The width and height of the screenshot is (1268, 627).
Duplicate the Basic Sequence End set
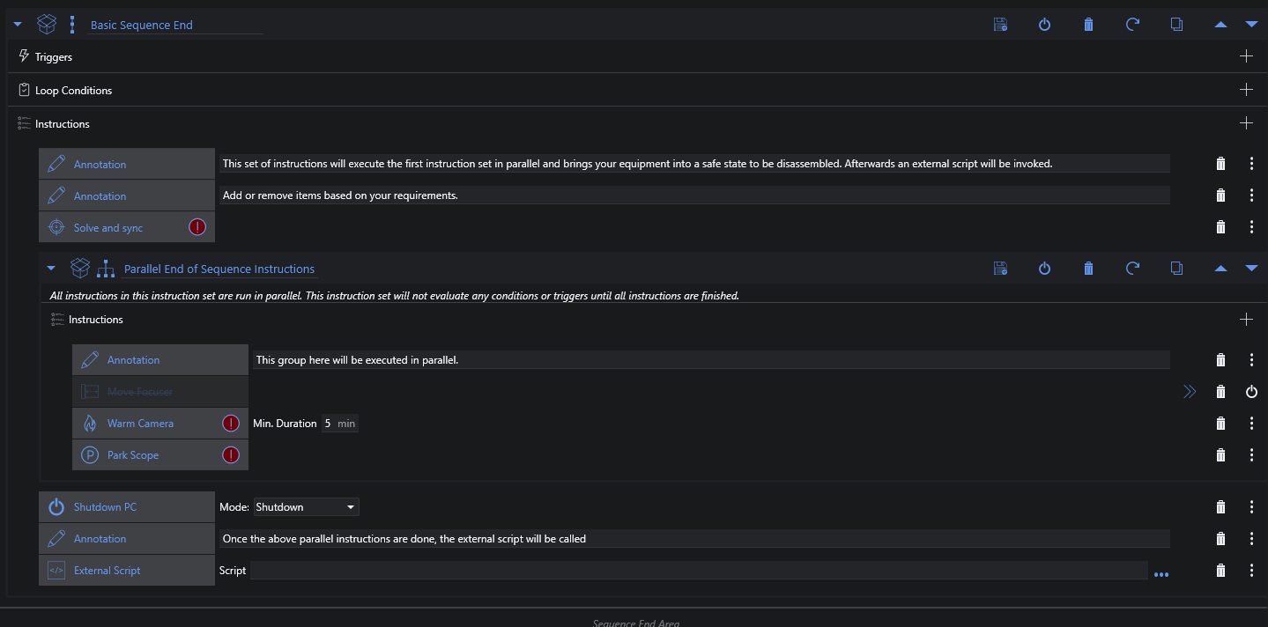click(x=1176, y=25)
